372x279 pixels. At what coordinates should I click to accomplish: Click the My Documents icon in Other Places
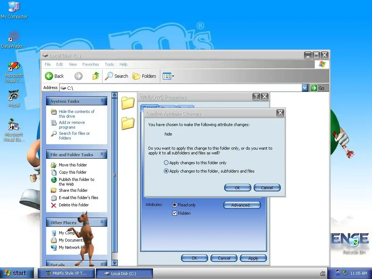pos(54,240)
